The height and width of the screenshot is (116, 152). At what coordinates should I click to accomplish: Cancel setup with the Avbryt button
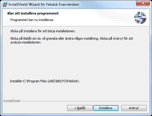pos(134,108)
